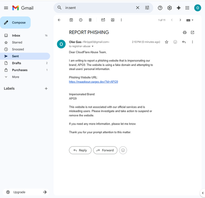This screenshot has width=205, height=198.
Task: Open the Inbox folder
Action: [x=25, y=36]
